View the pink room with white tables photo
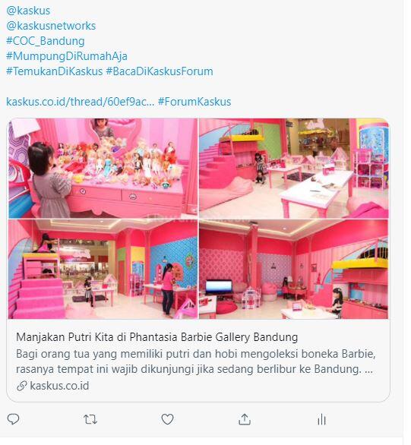The image size is (411, 445). 294,169
